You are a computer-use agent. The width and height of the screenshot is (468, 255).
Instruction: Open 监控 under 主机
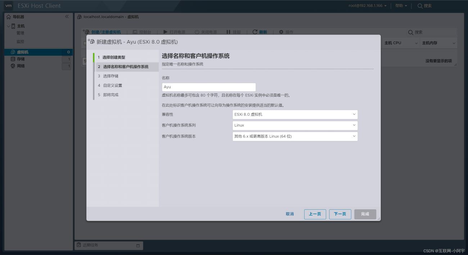(20, 41)
